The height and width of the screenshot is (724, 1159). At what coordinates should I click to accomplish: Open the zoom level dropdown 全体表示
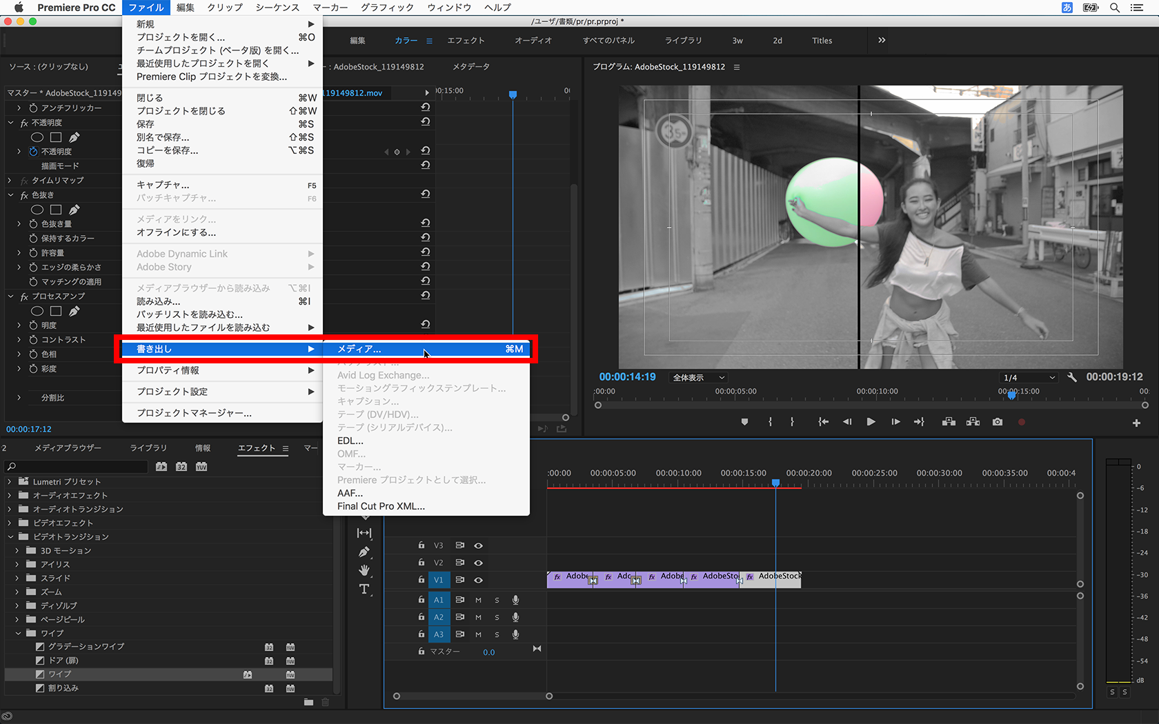pyautogui.click(x=698, y=378)
